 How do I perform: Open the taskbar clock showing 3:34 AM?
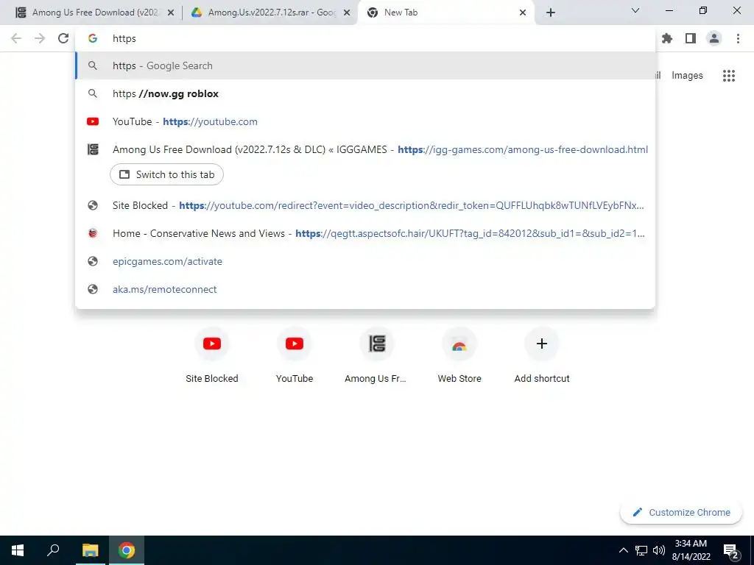point(691,550)
